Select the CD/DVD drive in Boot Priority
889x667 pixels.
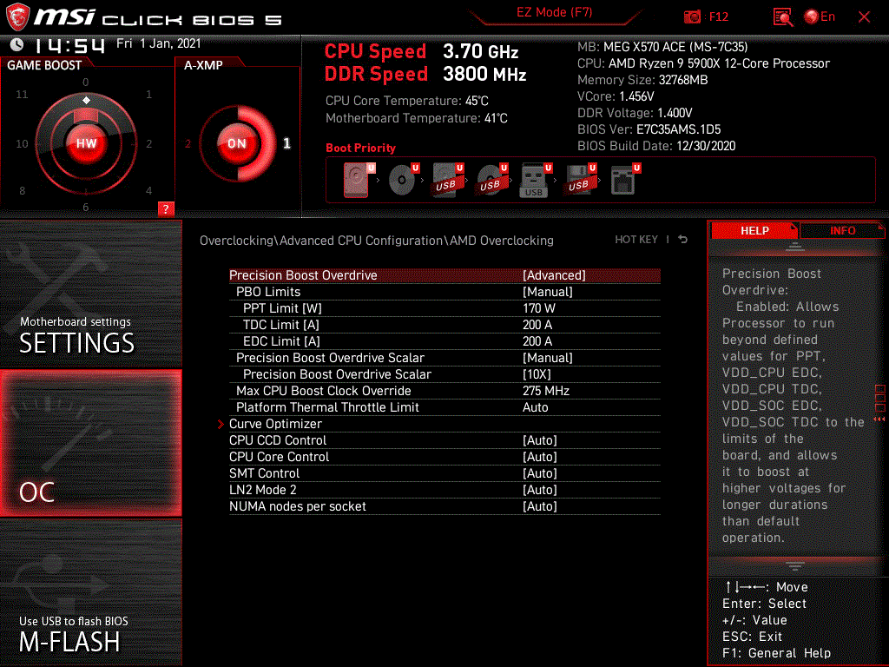coord(399,178)
